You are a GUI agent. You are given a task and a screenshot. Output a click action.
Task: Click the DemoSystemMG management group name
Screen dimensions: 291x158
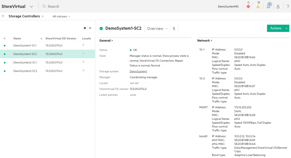pyautogui.click(x=228, y=7)
